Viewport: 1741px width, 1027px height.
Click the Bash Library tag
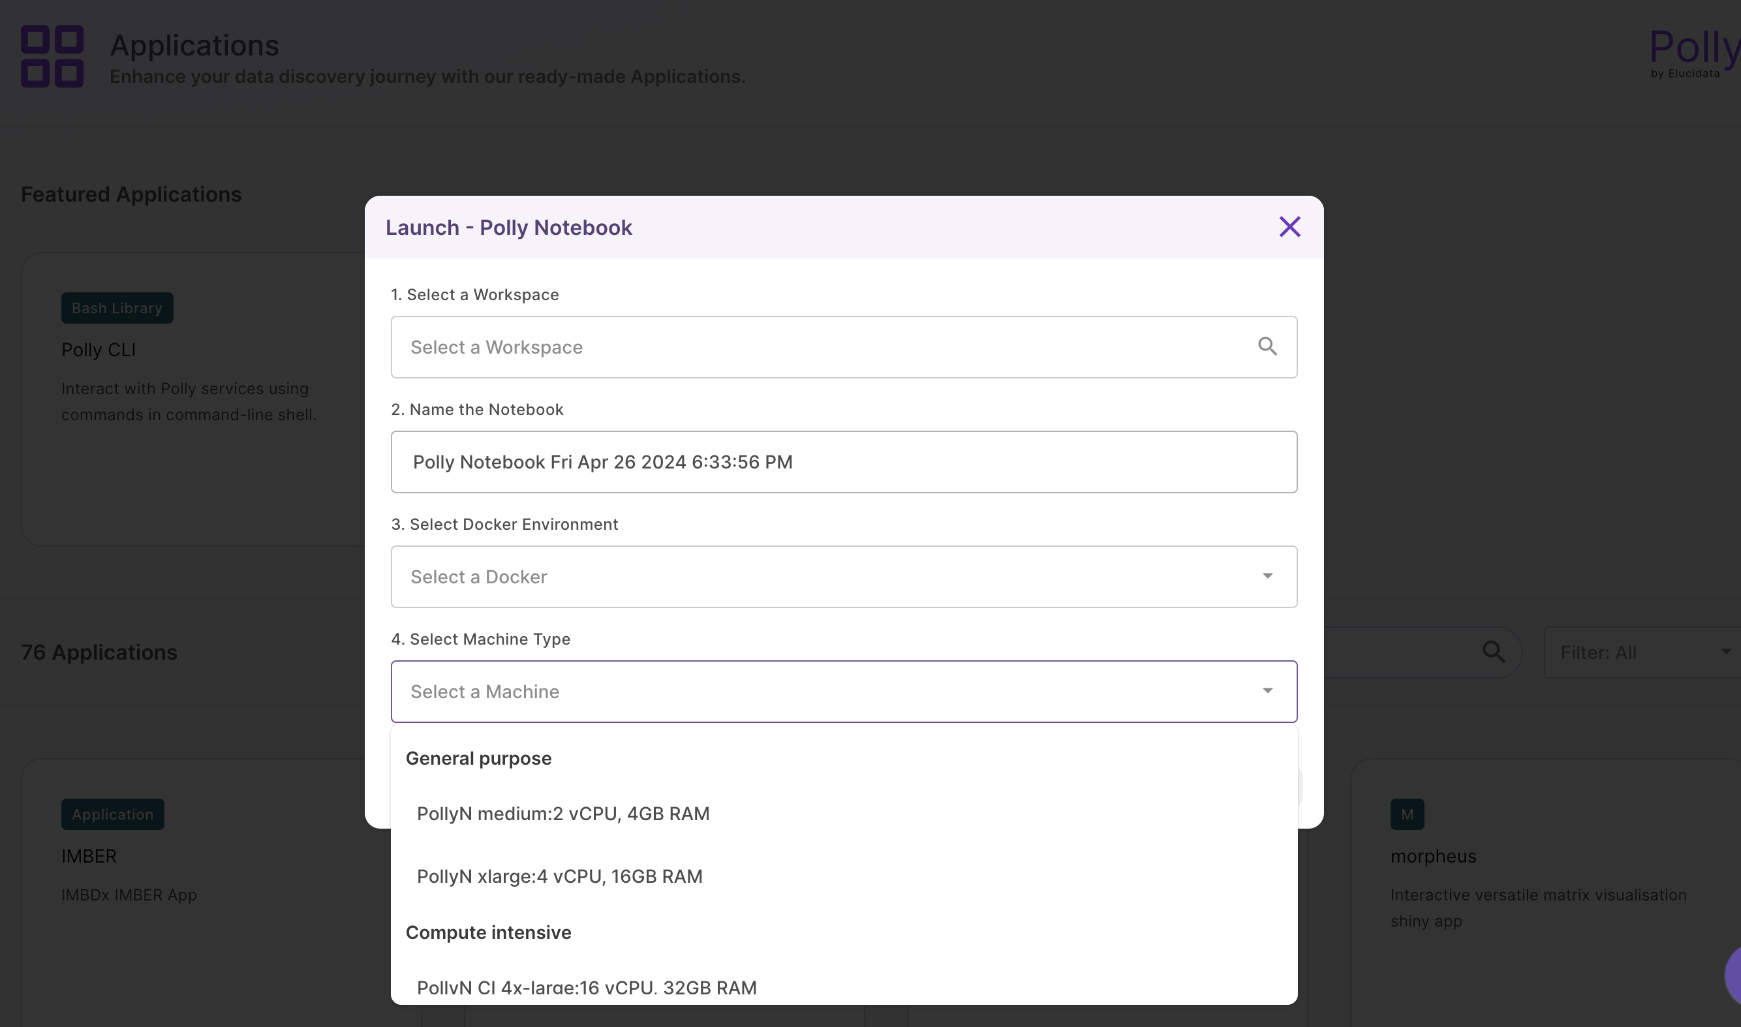point(117,308)
